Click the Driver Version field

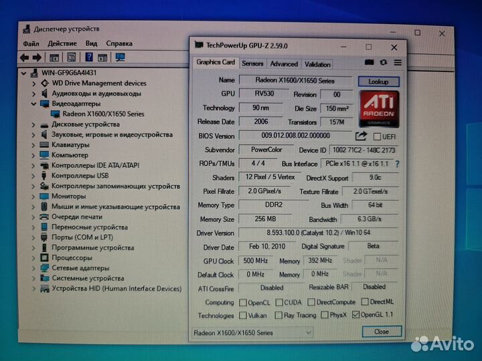tap(318, 233)
